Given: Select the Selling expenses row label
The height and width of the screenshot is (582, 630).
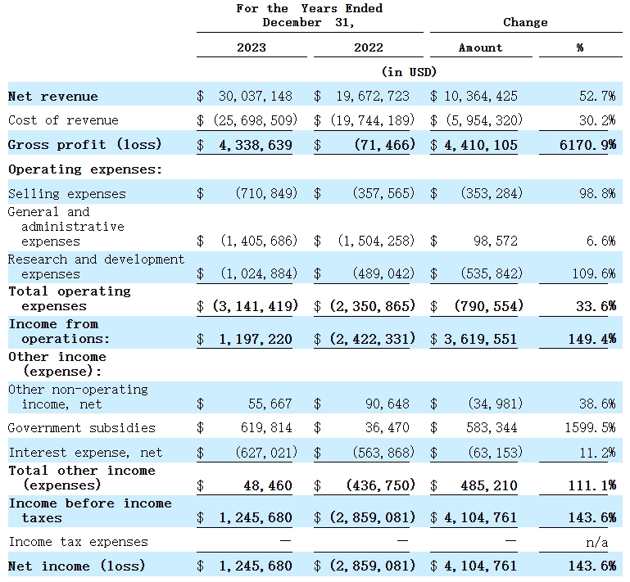Looking at the screenshot, I should [67, 194].
